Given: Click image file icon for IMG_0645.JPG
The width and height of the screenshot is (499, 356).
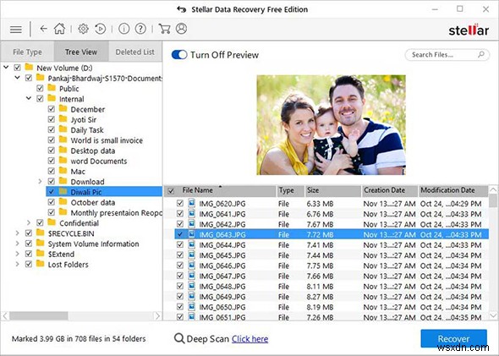Looking at the screenshot, I should coord(192,255).
